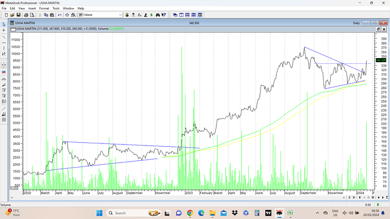Image resolution: width=390 pixels, height=219 pixels.
Task: Open Daily periodicity selector
Action: point(356,23)
